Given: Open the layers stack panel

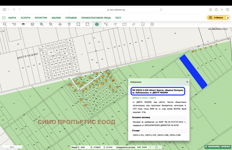Looking at the screenshot, I should (x=32, y=24).
